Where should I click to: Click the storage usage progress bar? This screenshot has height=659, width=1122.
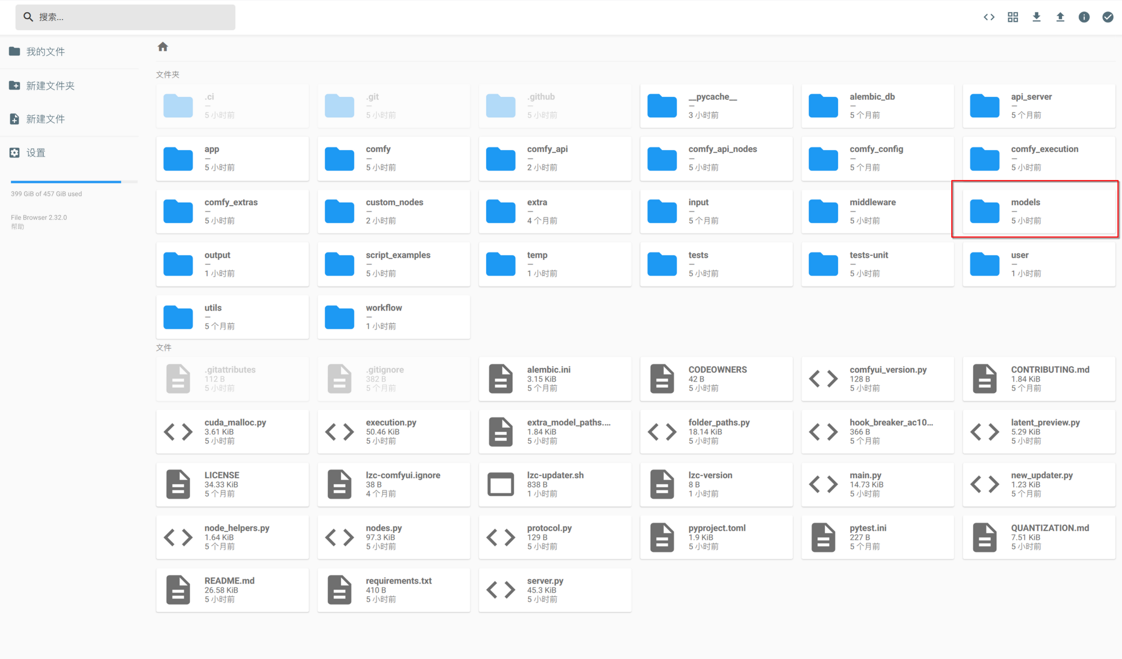[x=74, y=182]
